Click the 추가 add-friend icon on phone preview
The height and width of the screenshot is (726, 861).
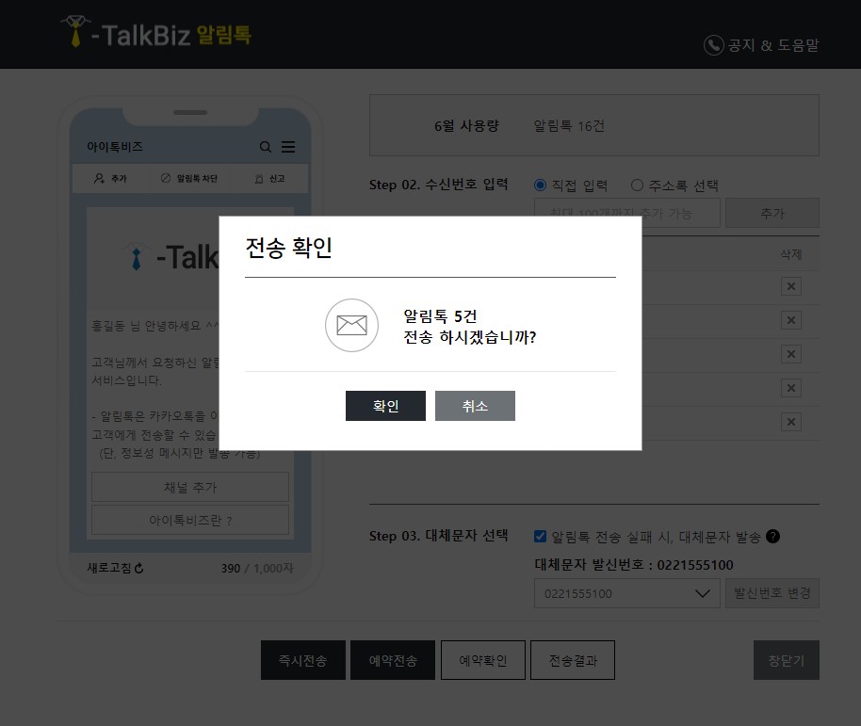pos(101,178)
